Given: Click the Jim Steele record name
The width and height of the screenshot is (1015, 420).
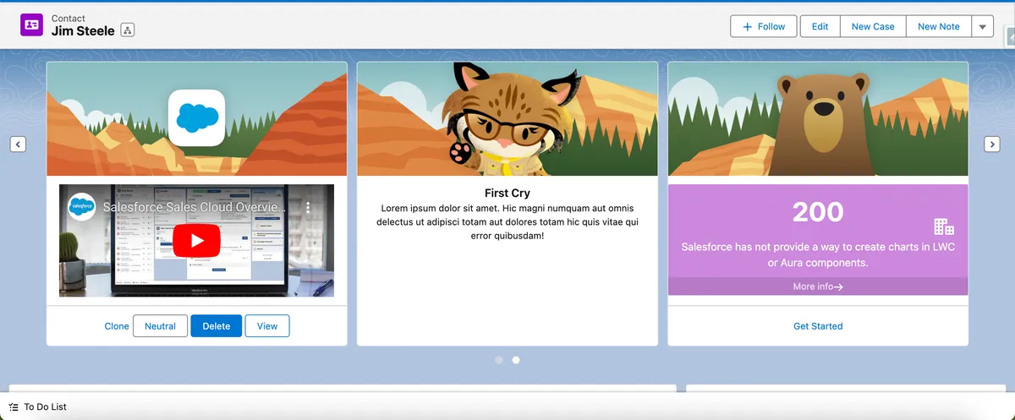Looking at the screenshot, I should click(x=83, y=31).
